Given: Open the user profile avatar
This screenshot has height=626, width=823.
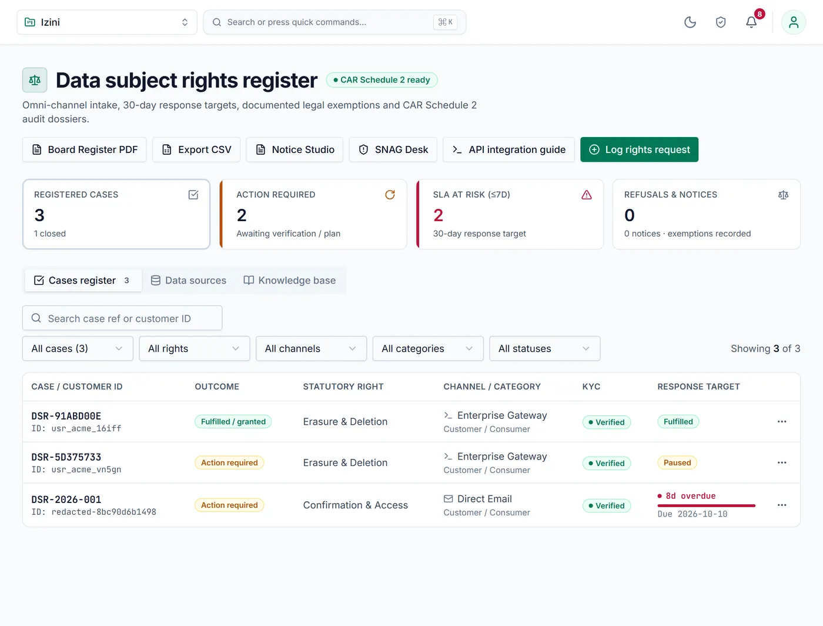Looking at the screenshot, I should (x=794, y=22).
